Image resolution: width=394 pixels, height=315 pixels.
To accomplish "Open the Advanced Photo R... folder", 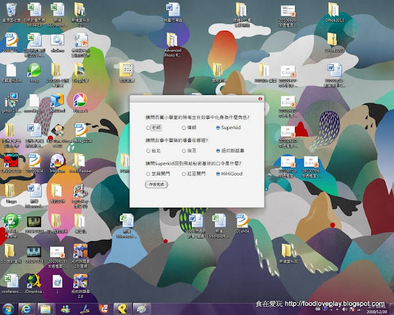I will pyautogui.click(x=172, y=44).
